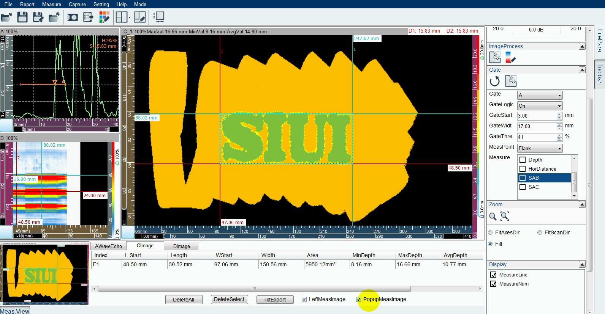The height and width of the screenshot is (314, 605).
Task: Collapse the Zoom panel section
Action: click(x=582, y=204)
